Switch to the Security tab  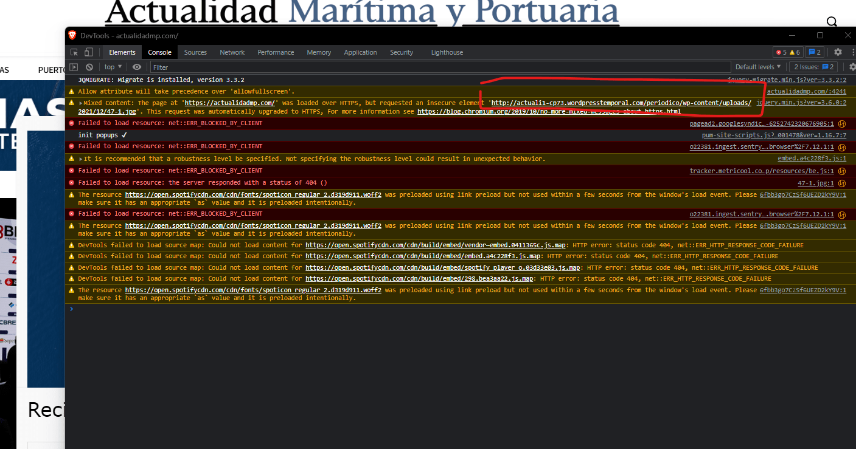coord(402,52)
